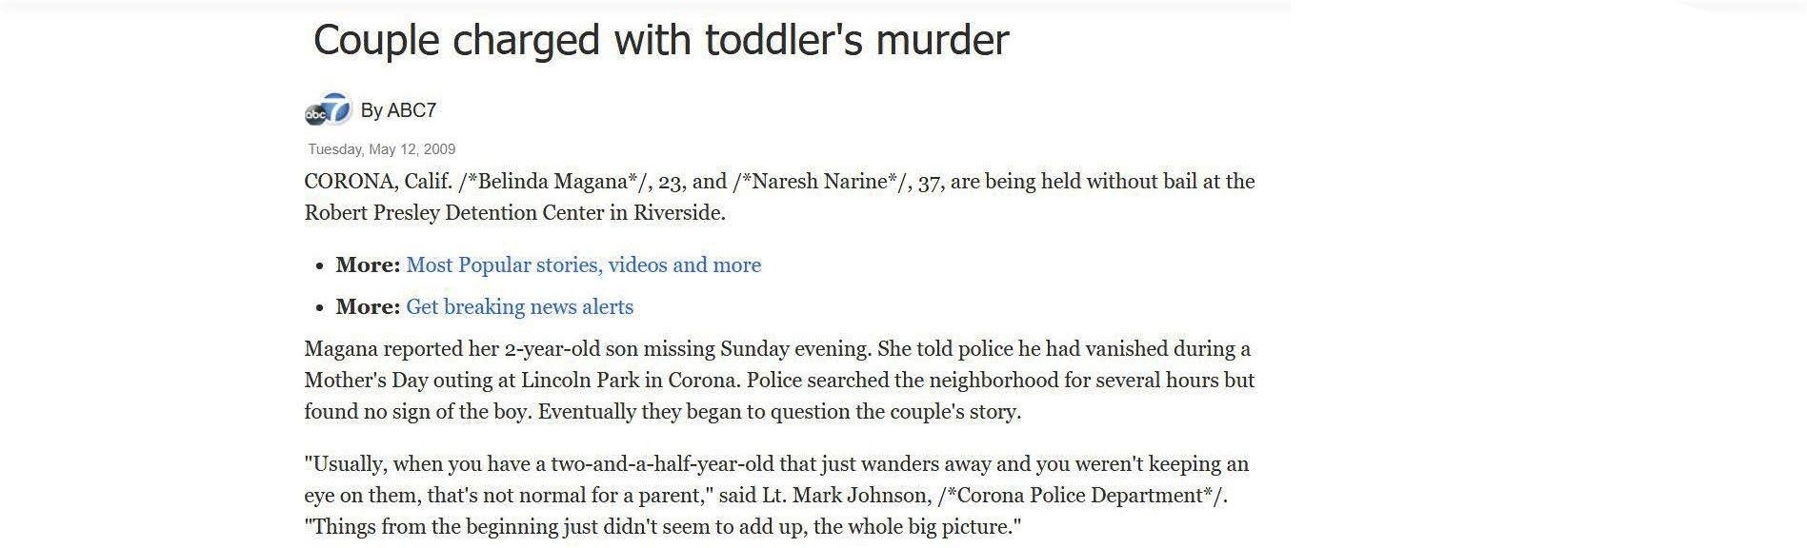Screen dimensions: 1807x548
Task: Click the first bold "More:" label
Action: (x=368, y=264)
